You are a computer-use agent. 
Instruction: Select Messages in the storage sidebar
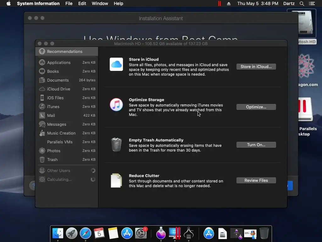pos(67,124)
